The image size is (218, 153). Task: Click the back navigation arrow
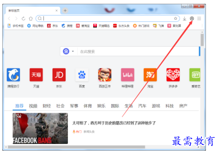9,18
